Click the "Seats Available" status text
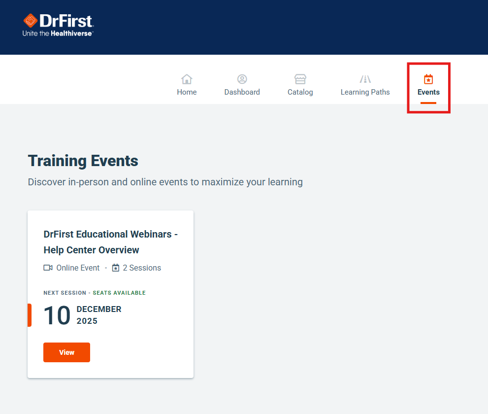 pos(119,293)
